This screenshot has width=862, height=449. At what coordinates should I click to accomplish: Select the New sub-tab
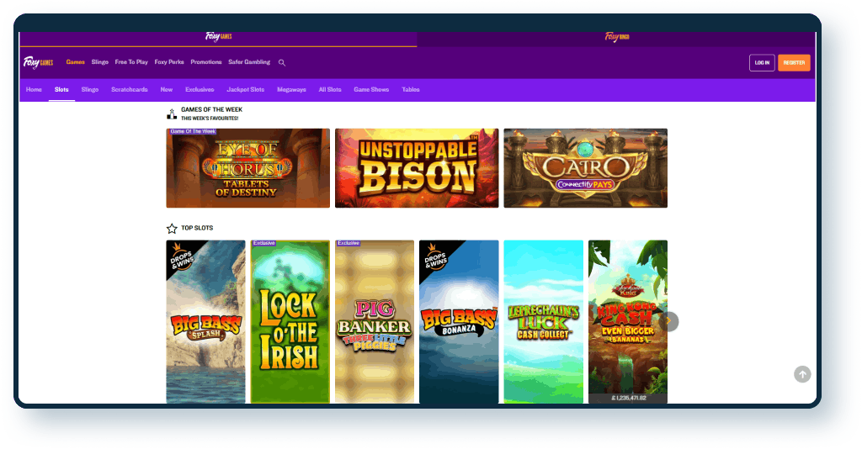[167, 89]
